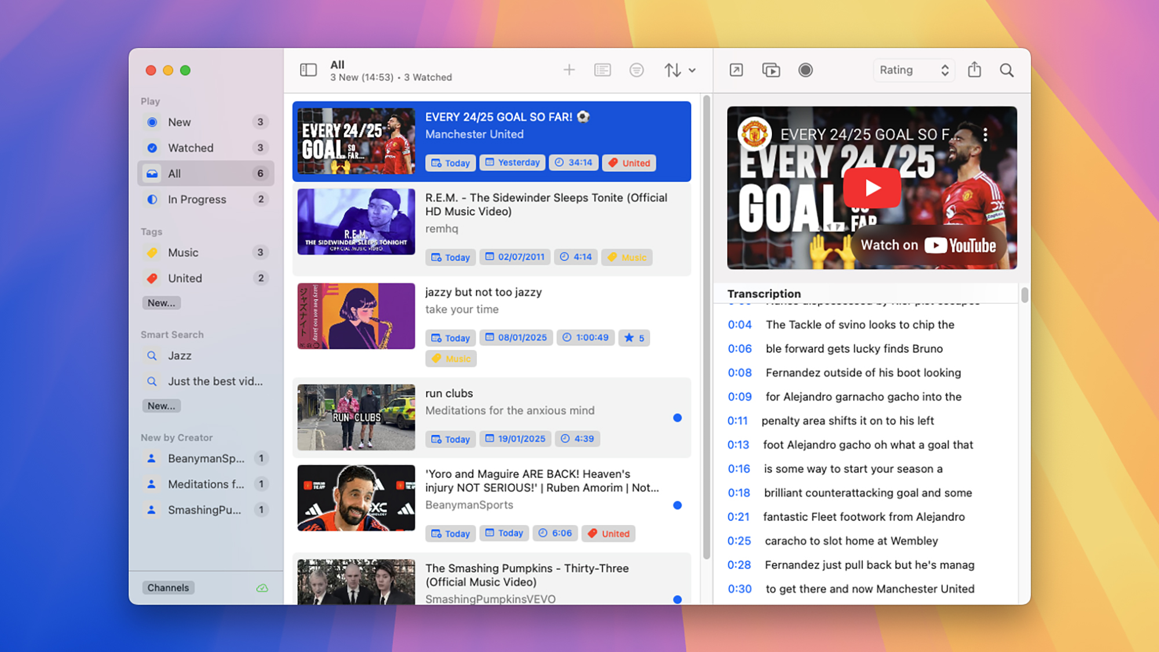The image size is (1159, 652).
Task: Toggle the sidebar panel icon
Action: 308,70
